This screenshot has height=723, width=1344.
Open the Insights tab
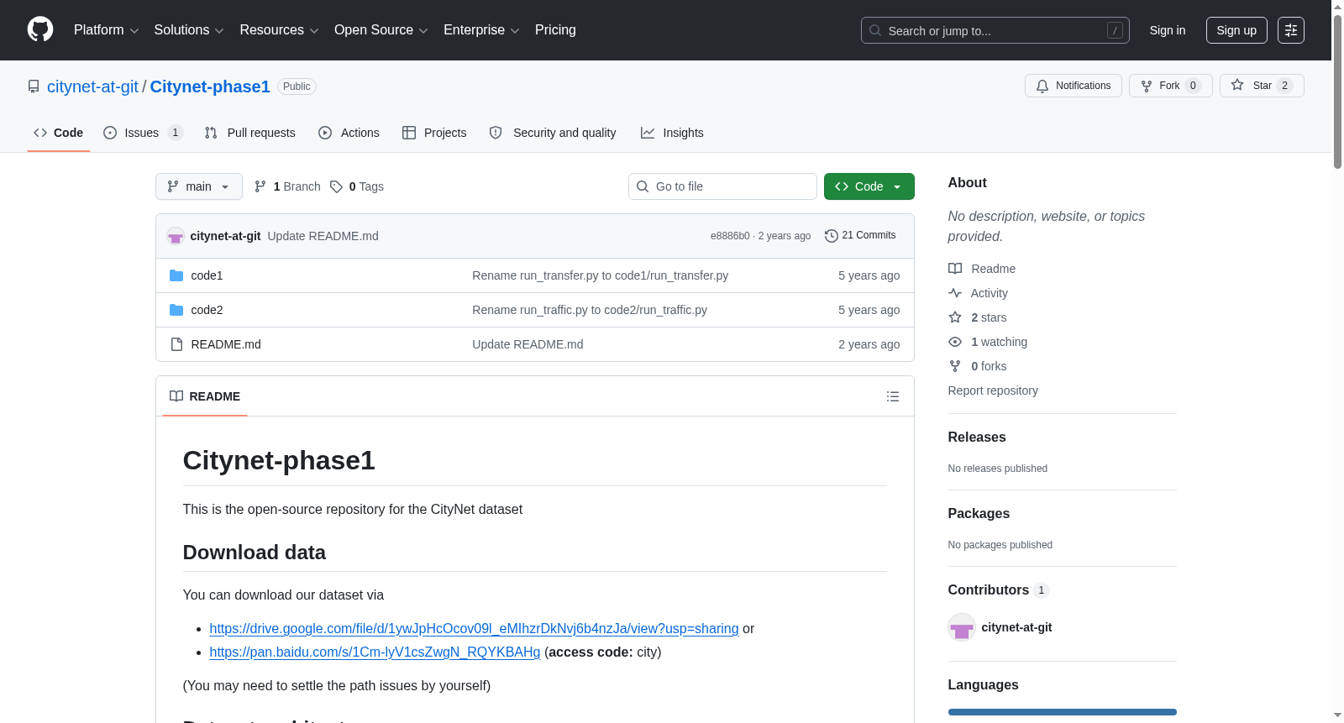tap(672, 133)
